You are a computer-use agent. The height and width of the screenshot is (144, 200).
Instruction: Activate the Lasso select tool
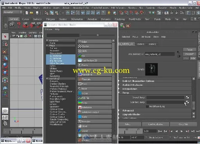pyautogui.click(x=5, y=44)
